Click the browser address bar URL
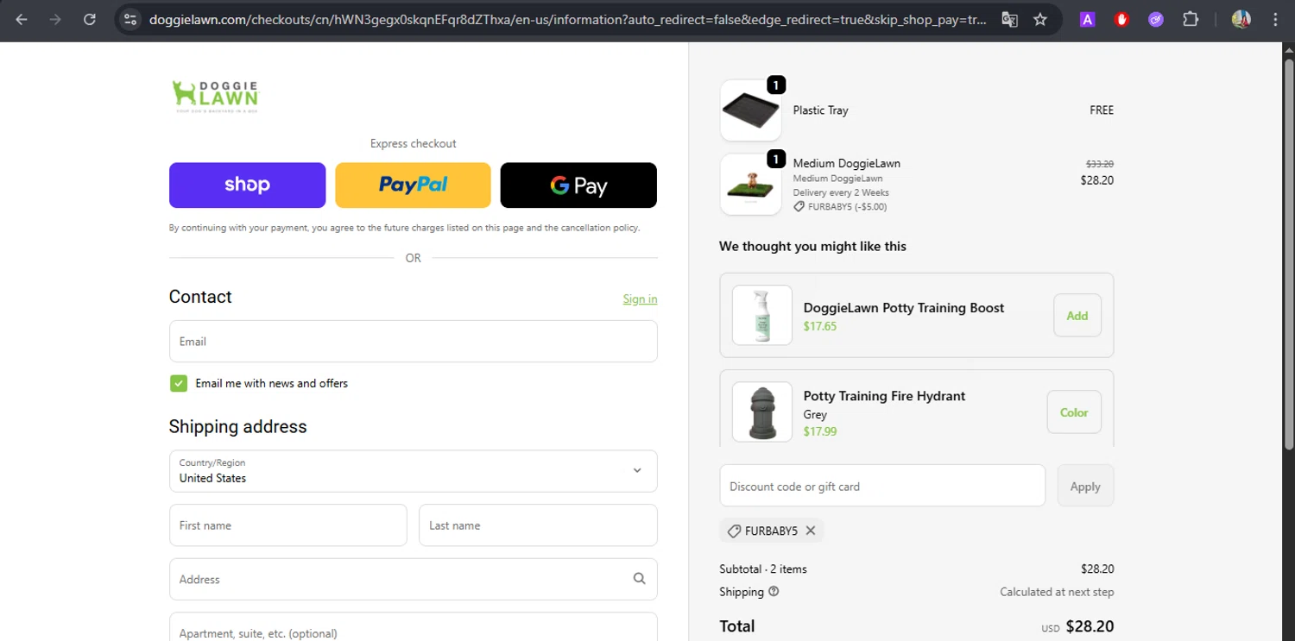 (x=567, y=19)
